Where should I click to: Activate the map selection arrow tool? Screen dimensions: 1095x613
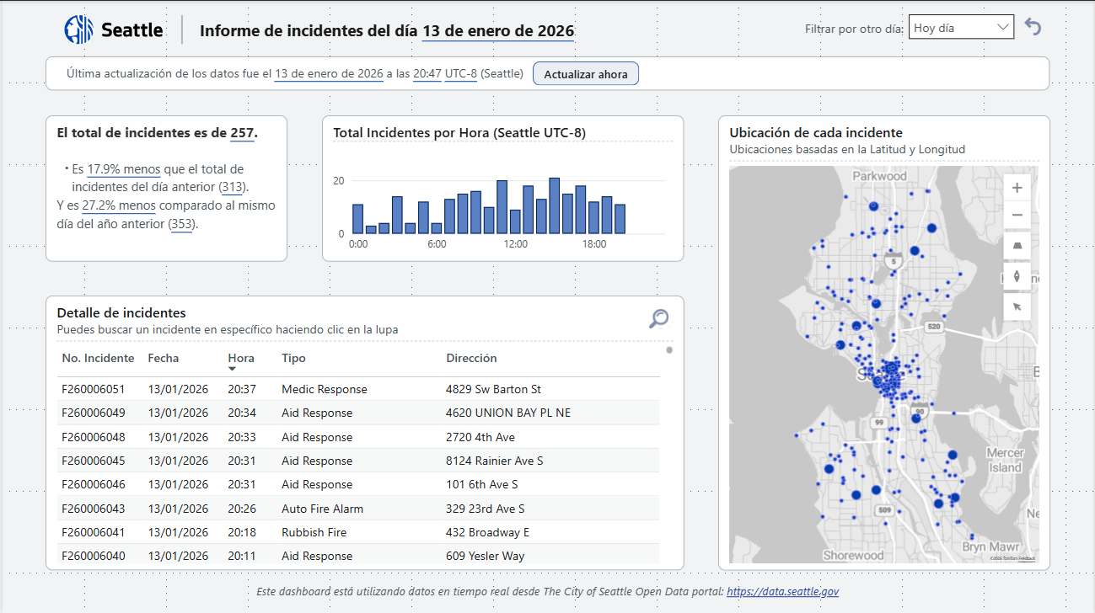pyautogui.click(x=1017, y=306)
